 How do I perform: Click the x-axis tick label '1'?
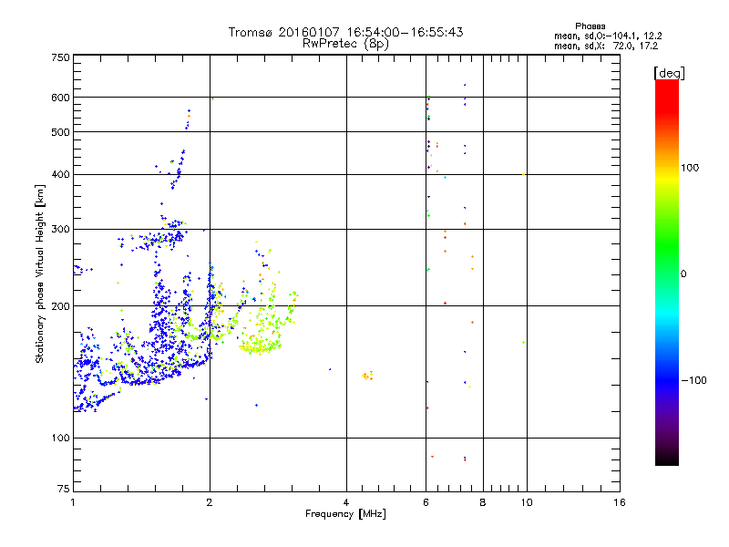[x=73, y=502]
